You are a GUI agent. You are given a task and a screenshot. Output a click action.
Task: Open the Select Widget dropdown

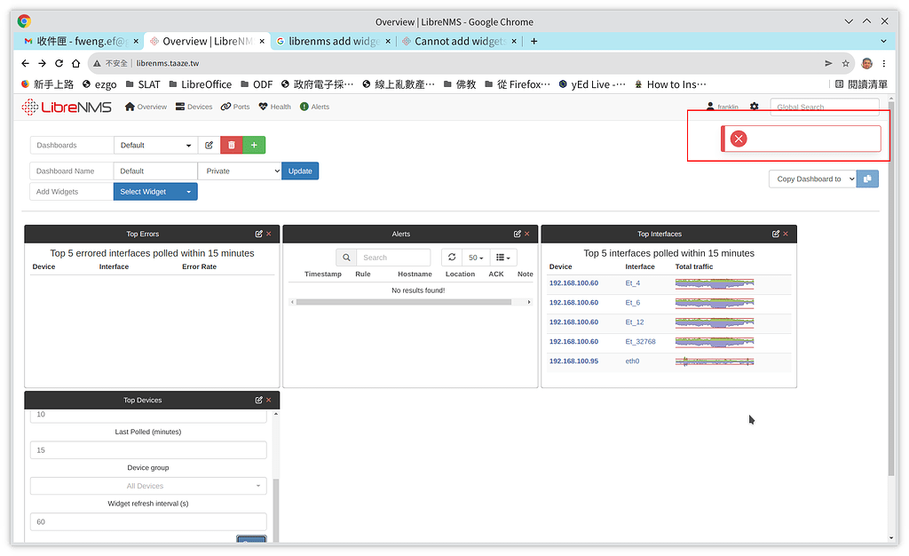tap(155, 191)
